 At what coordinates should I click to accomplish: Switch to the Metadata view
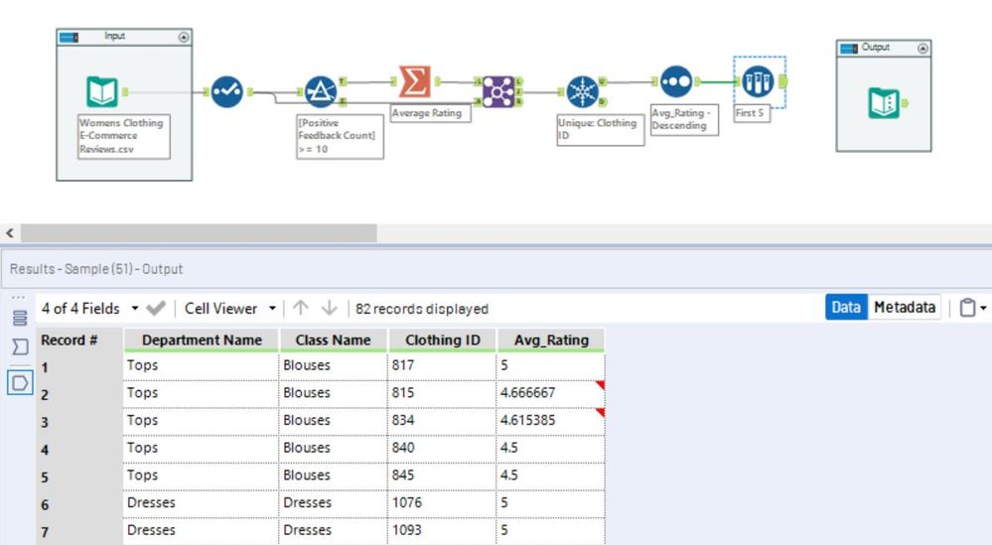[x=904, y=308]
